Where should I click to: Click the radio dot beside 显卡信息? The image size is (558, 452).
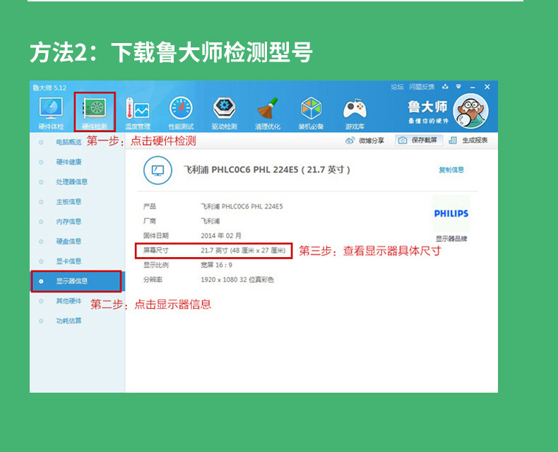point(41,261)
